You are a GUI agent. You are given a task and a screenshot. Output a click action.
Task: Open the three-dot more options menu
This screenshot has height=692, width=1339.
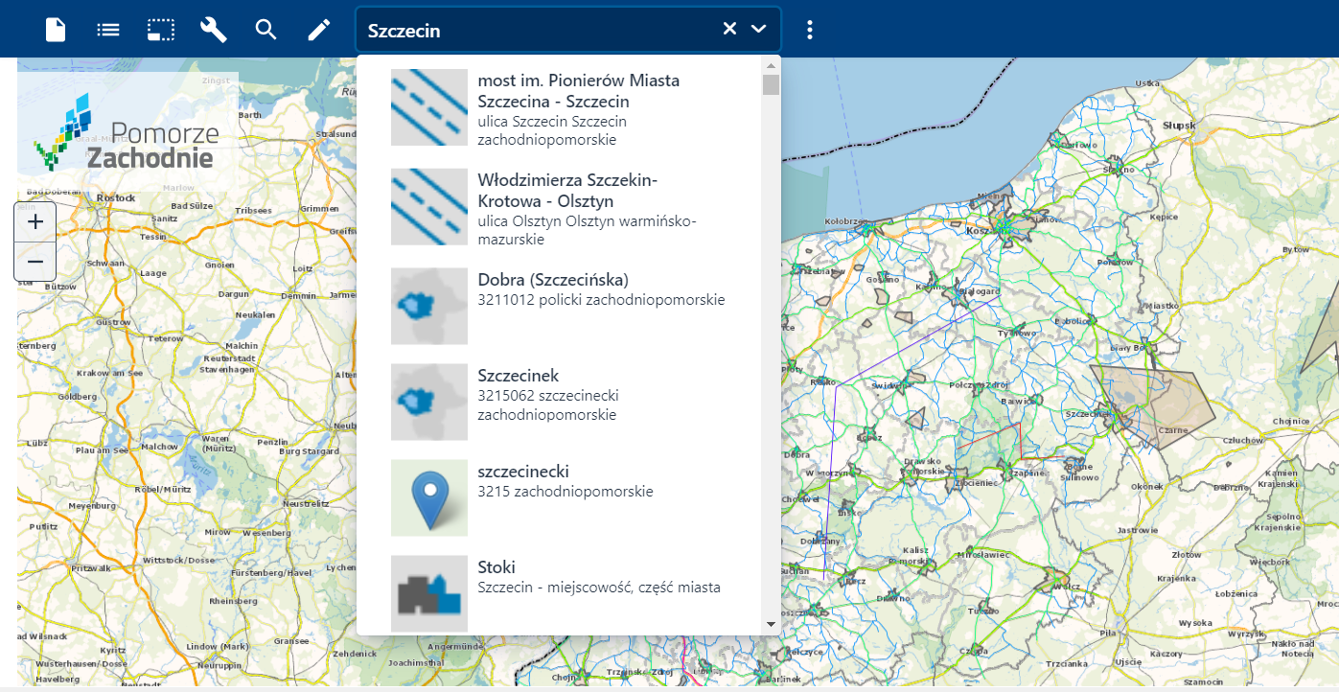point(810,30)
